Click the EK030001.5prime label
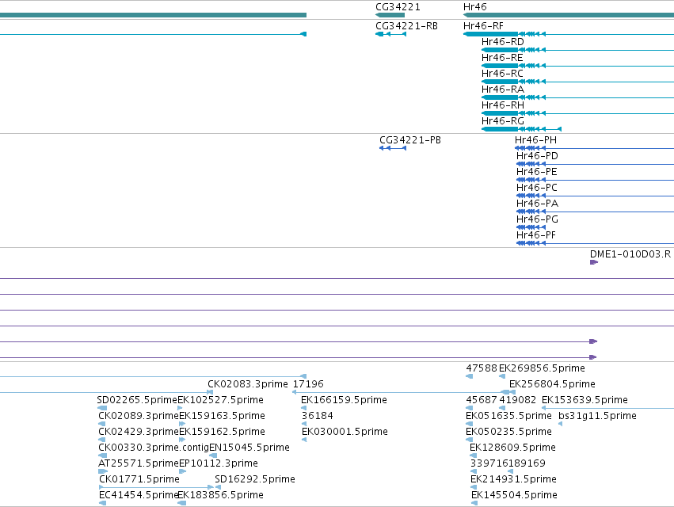The width and height of the screenshot is (674, 507). tap(345, 432)
